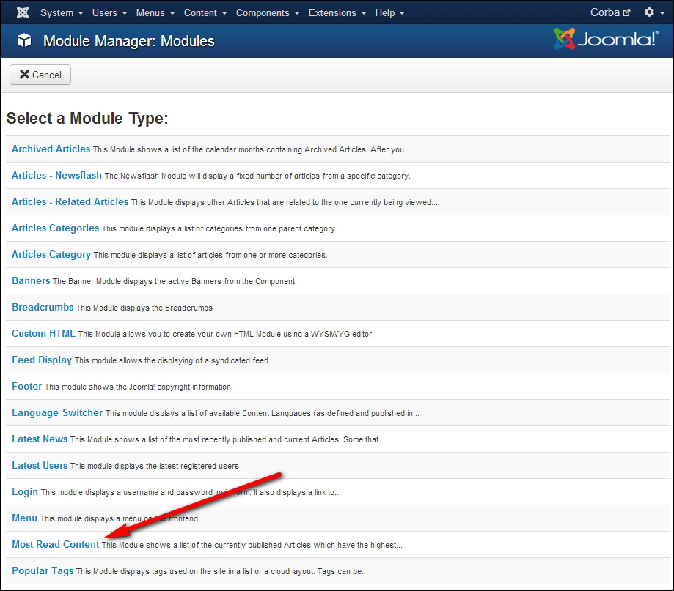The height and width of the screenshot is (591, 674).
Task: Open the Content menu
Action: (x=205, y=12)
